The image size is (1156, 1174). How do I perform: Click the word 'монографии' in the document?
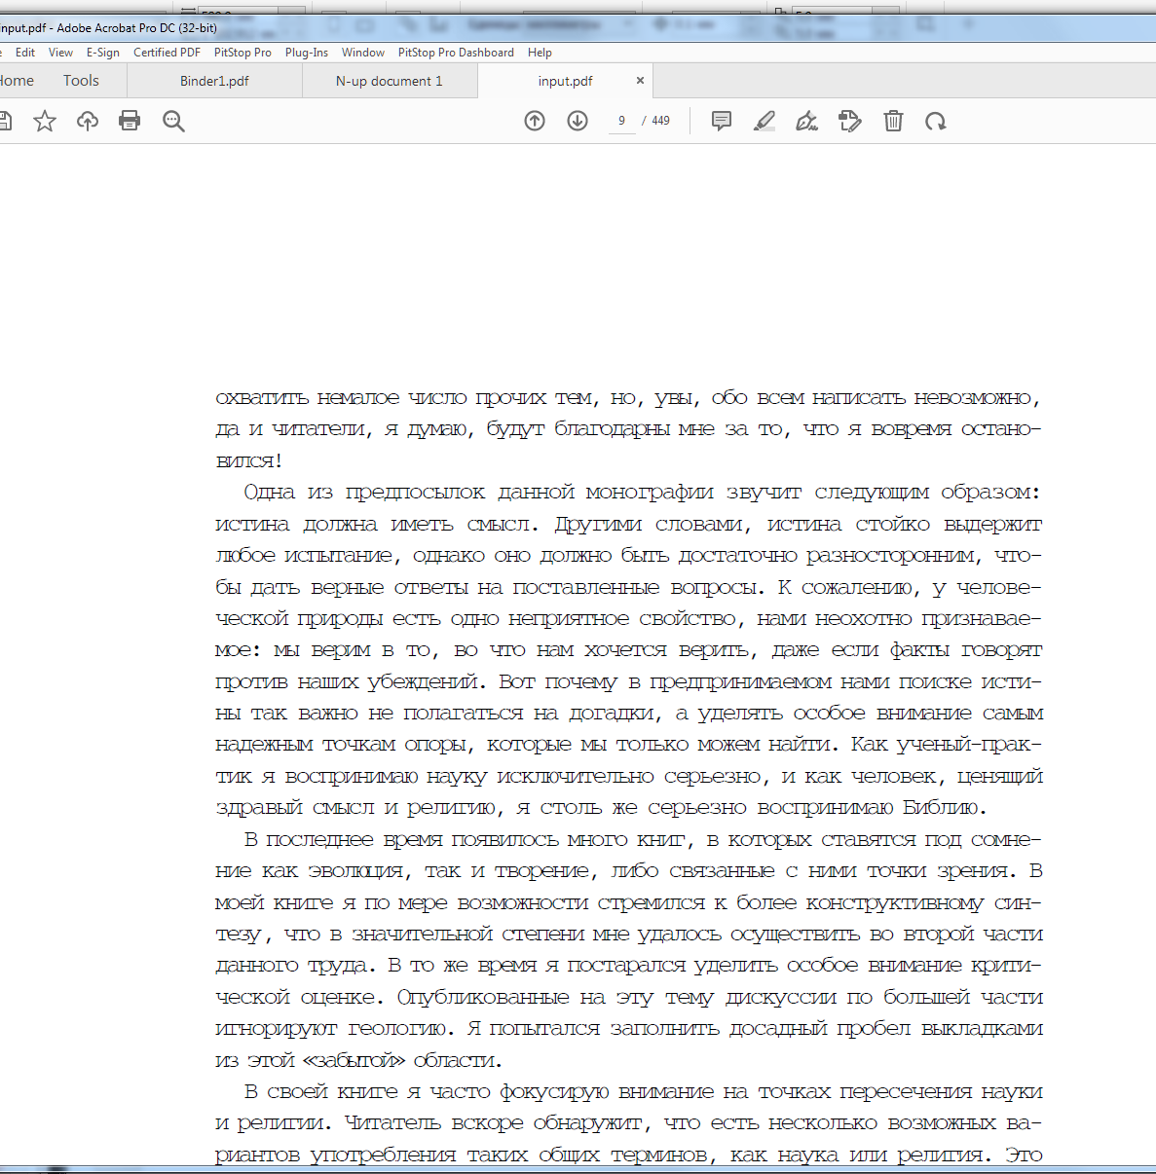coord(650,493)
